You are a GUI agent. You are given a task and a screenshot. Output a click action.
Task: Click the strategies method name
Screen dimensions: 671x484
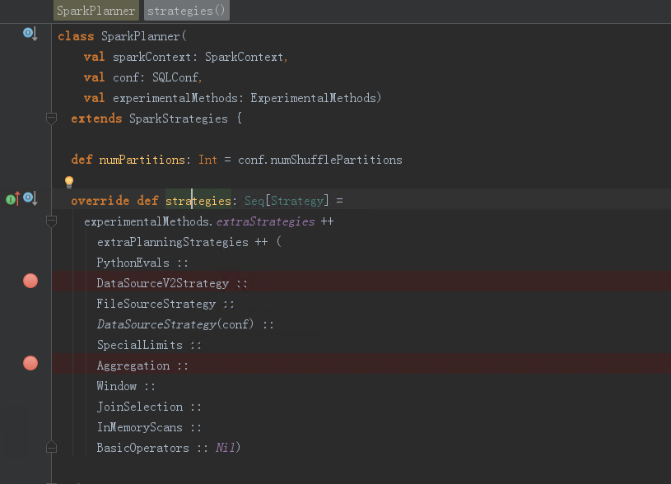pos(198,201)
